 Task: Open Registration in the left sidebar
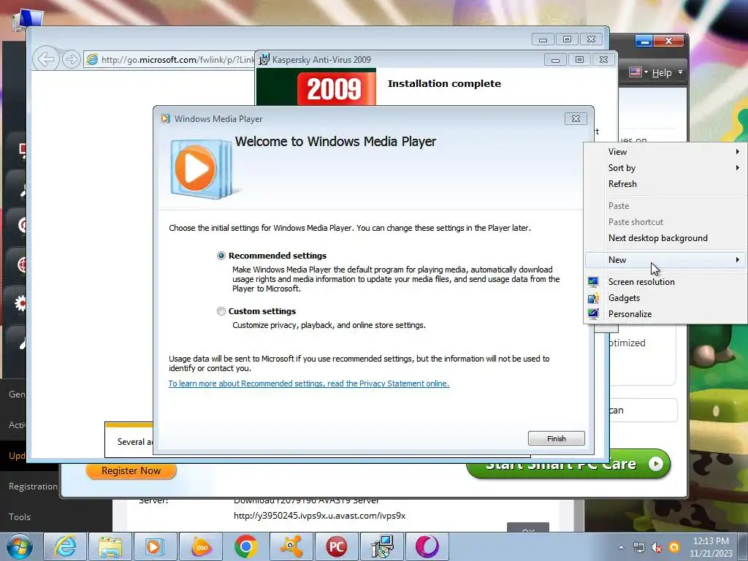click(33, 486)
